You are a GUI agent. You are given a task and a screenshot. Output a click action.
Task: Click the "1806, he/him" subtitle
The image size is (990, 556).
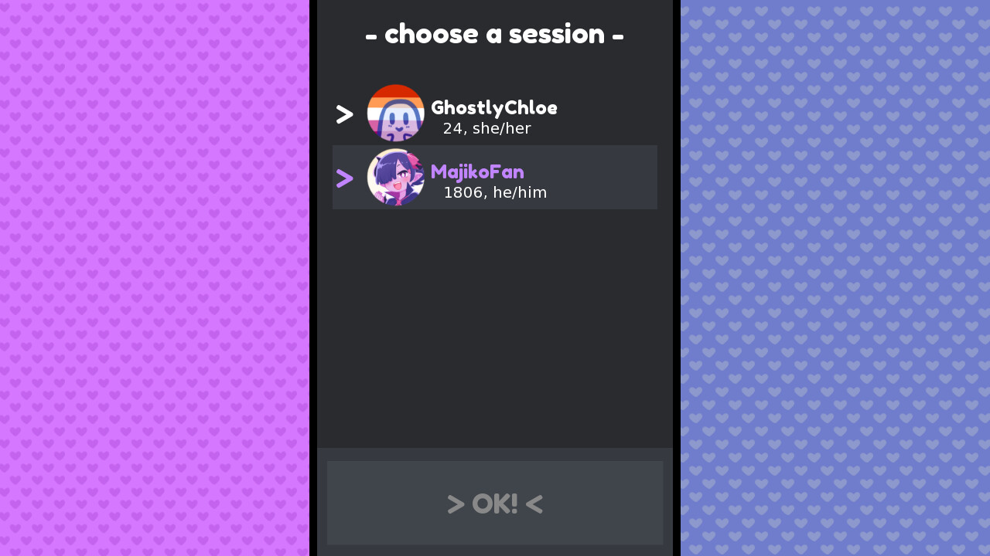coord(495,192)
